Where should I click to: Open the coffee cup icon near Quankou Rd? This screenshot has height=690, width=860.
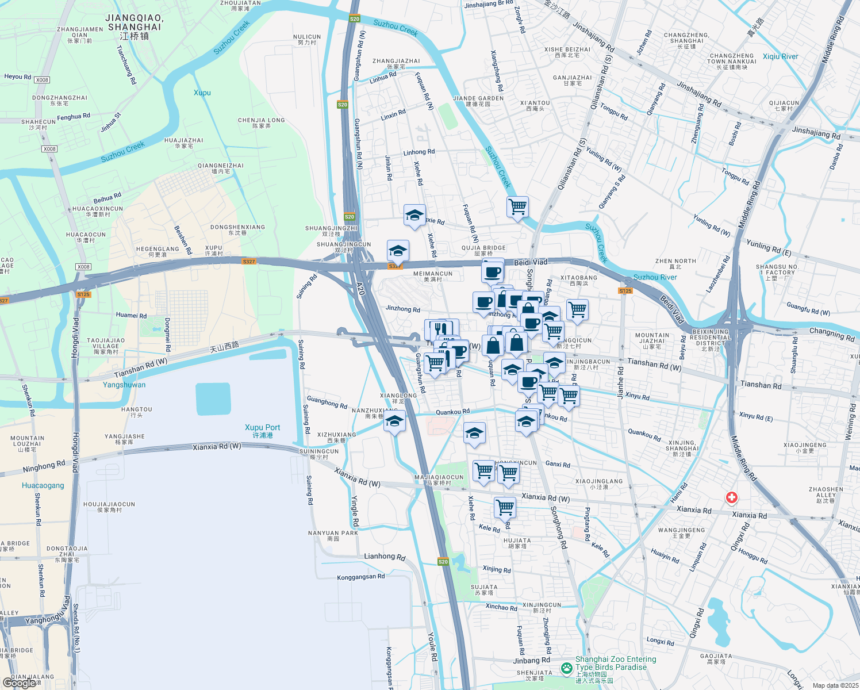(x=530, y=381)
